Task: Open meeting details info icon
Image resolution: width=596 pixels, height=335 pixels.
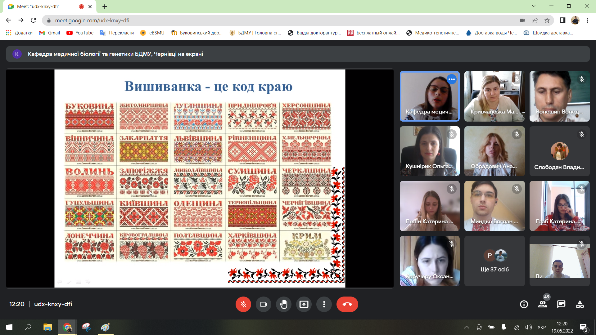Action: pyautogui.click(x=524, y=304)
